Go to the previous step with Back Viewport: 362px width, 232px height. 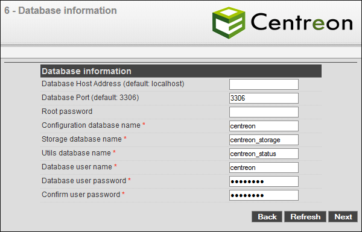pos(267,217)
